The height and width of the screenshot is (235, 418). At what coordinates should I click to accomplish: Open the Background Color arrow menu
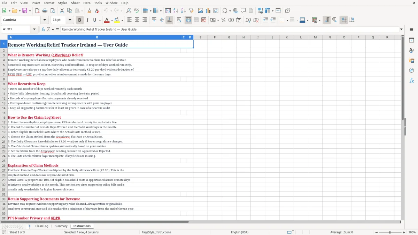pyautogui.click(x=122, y=20)
